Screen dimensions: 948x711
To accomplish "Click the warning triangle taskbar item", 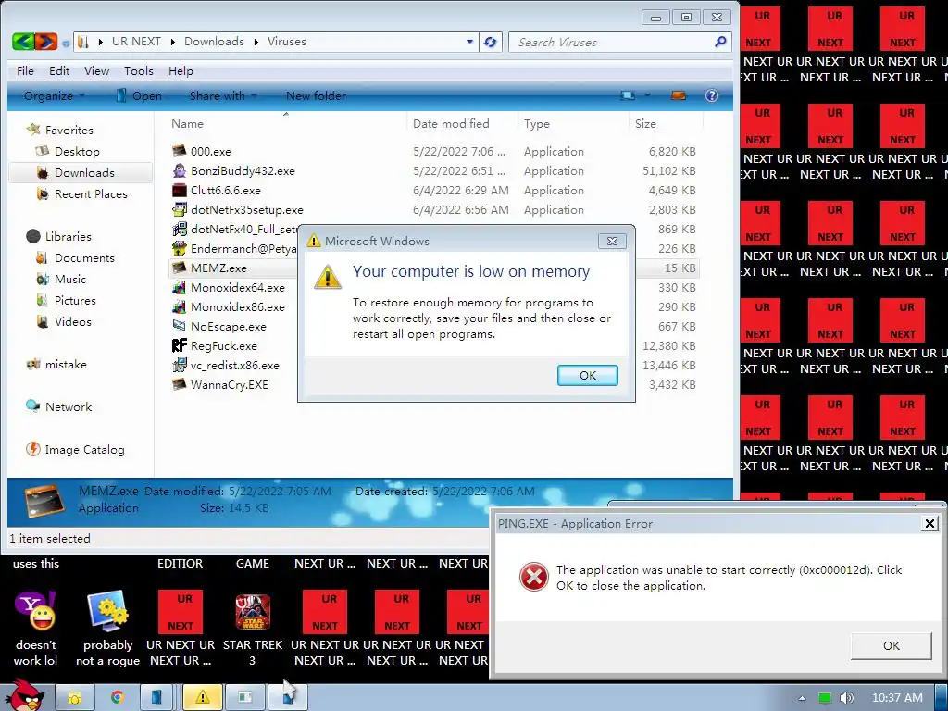I will [202, 698].
